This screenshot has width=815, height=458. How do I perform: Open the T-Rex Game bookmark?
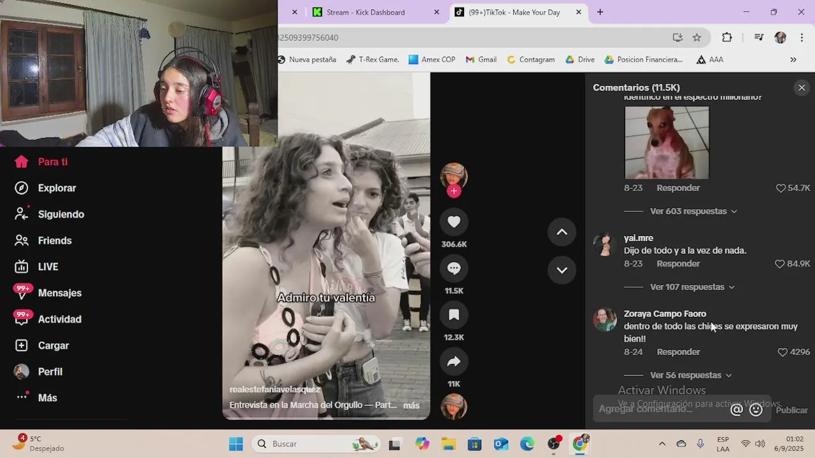[372, 60]
